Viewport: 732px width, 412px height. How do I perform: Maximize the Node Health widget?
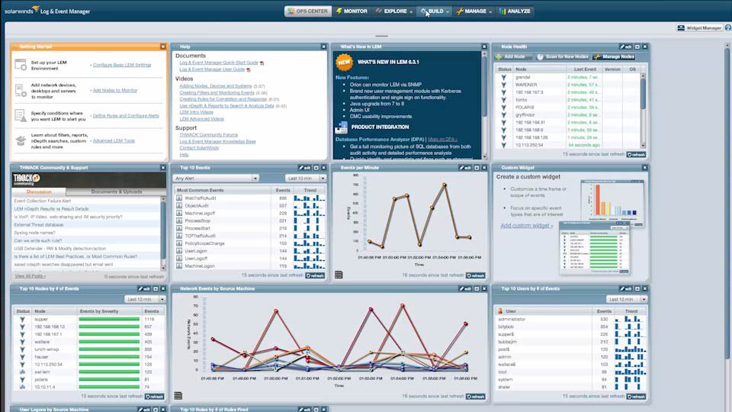tap(637, 47)
